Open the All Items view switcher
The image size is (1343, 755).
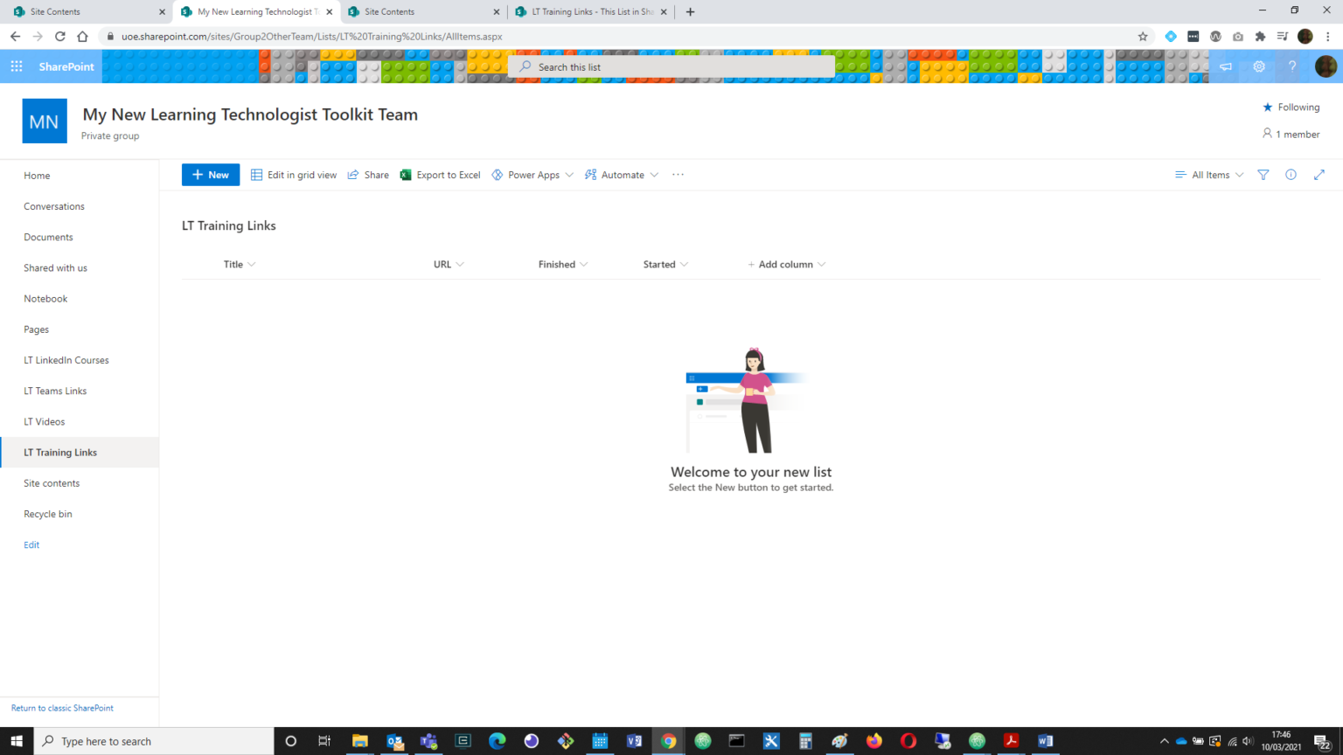point(1209,175)
